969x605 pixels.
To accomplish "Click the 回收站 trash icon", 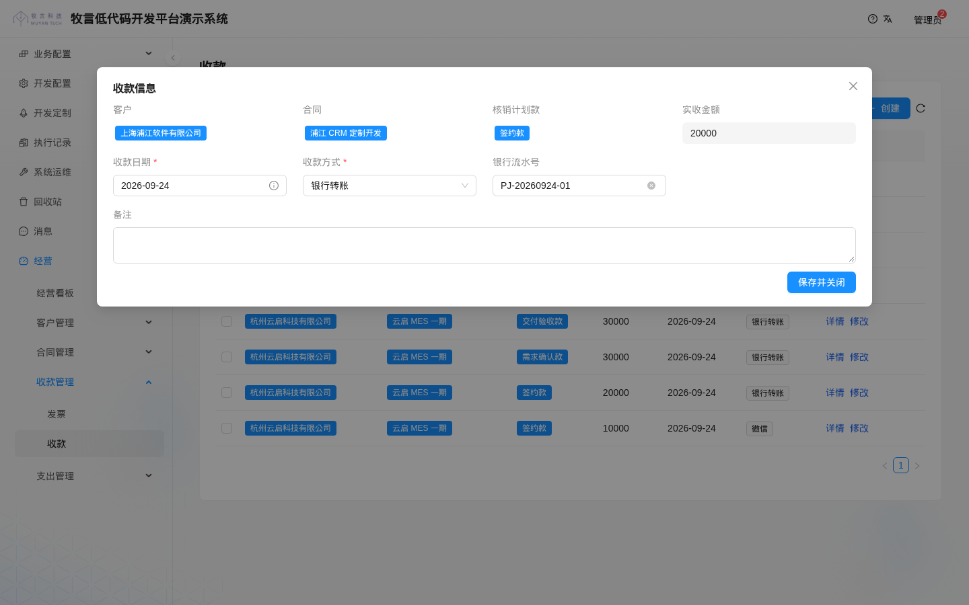I will (24, 202).
